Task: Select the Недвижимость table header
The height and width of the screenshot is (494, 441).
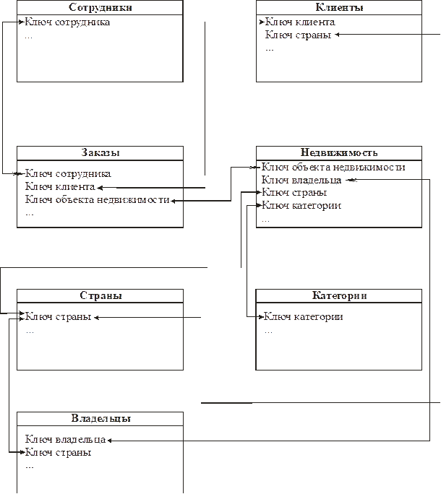Action: [339, 153]
